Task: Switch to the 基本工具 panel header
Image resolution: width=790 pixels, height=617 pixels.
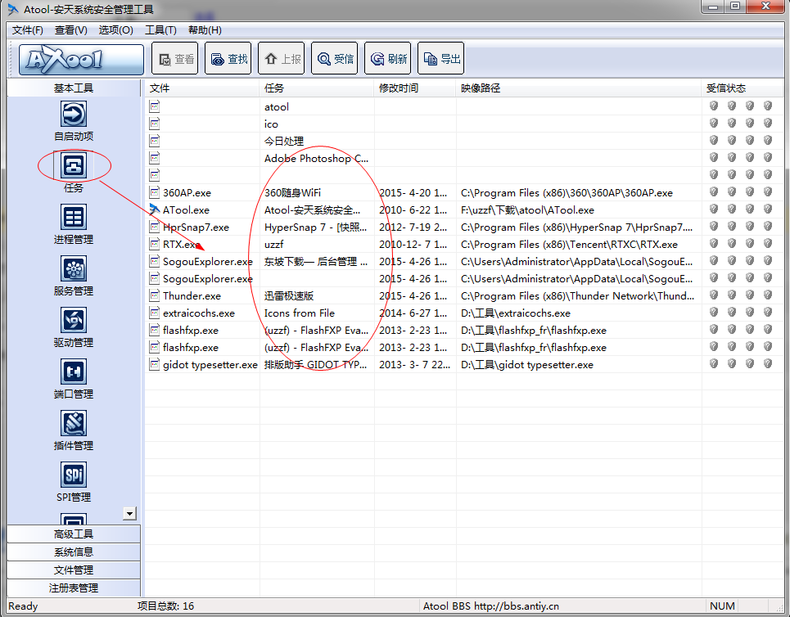Action: [x=74, y=88]
